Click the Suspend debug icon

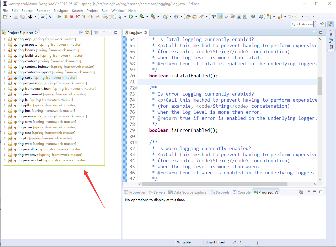pos(65,17)
